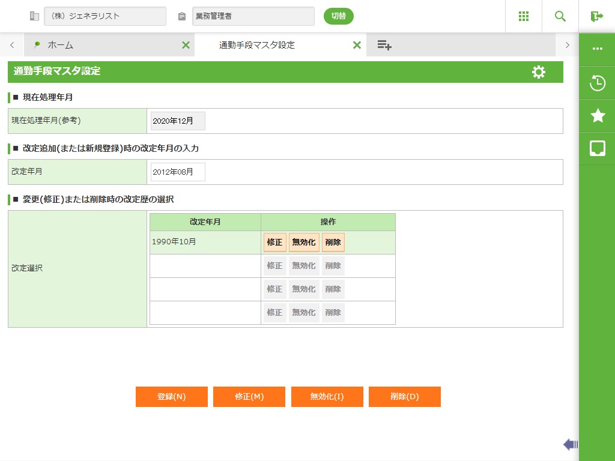Click the 改定年月 input field
Screen dimensions: 615x461
[178, 172]
